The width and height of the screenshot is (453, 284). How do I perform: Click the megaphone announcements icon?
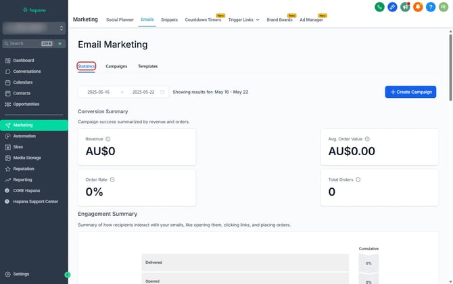[x=405, y=7]
